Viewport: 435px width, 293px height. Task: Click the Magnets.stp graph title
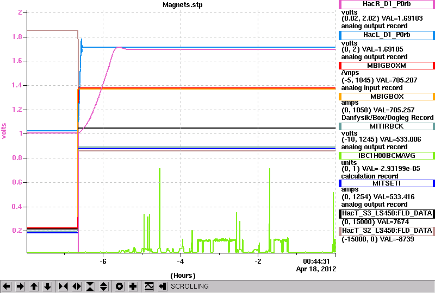[183, 5]
